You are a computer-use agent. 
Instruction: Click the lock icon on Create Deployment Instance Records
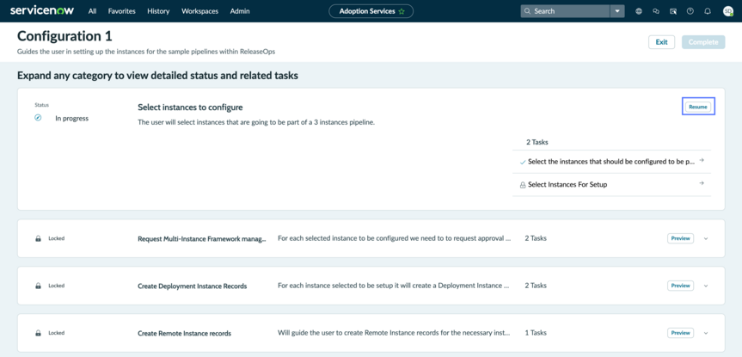pos(38,286)
